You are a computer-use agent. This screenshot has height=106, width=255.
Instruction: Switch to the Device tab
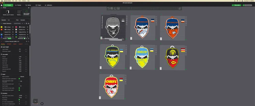pos(28,5)
